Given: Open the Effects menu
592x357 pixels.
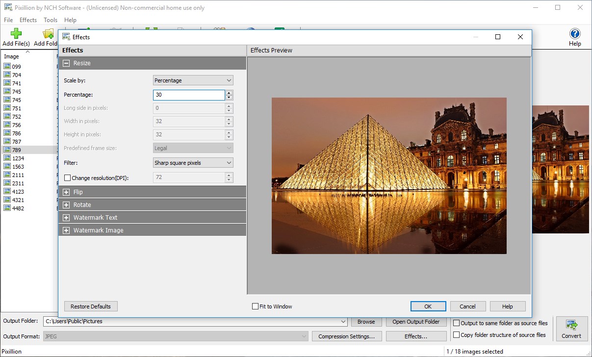Looking at the screenshot, I should click(27, 20).
